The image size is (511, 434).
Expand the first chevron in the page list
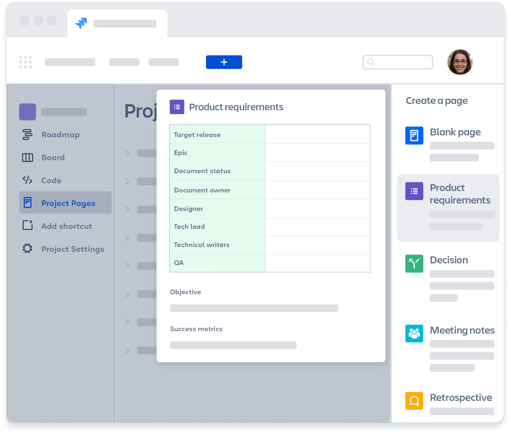click(x=127, y=153)
